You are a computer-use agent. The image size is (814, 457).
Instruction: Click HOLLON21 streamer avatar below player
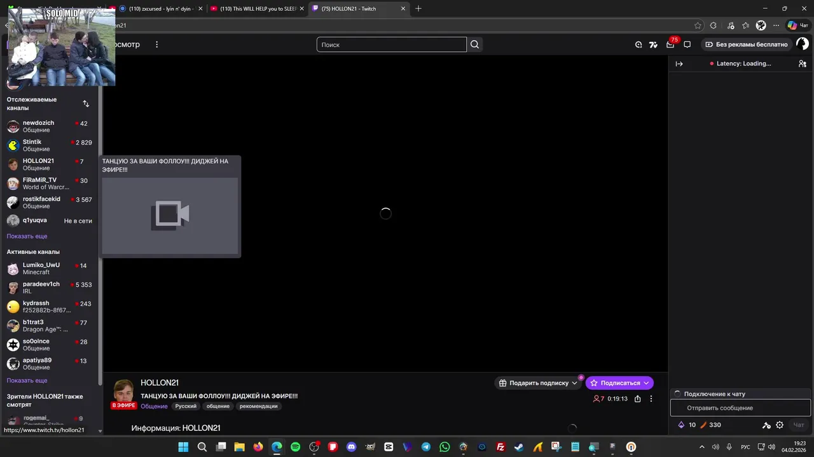point(124,392)
